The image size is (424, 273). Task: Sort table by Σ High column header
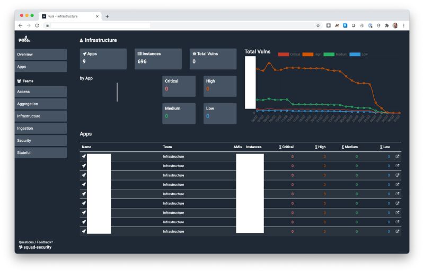point(320,147)
